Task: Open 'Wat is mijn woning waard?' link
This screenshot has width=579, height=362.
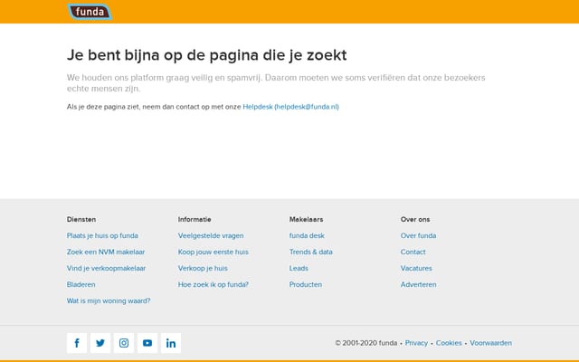Action: (x=109, y=300)
